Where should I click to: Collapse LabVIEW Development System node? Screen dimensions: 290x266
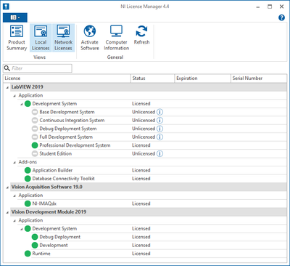coord(22,104)
